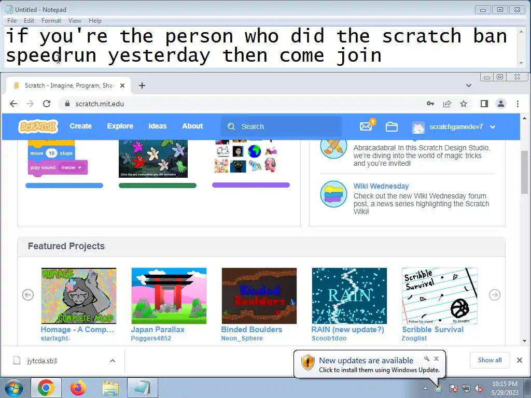
Task: Open the balloon's wrench options icon
Action: (x=427, y=359)
